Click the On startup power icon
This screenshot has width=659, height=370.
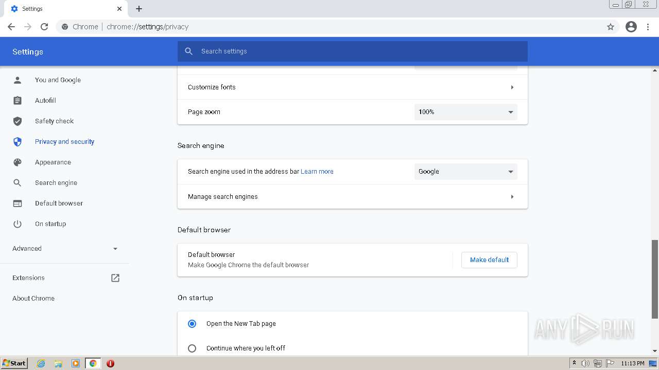coord(18,224)
